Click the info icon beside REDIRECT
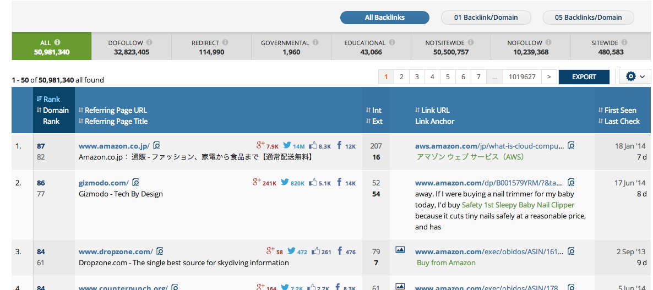Viewport: 653px width, 290px height. (x=225, y=42)
